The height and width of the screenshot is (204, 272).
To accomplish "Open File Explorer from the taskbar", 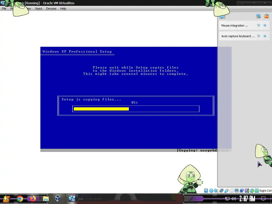I will [46, 199].
